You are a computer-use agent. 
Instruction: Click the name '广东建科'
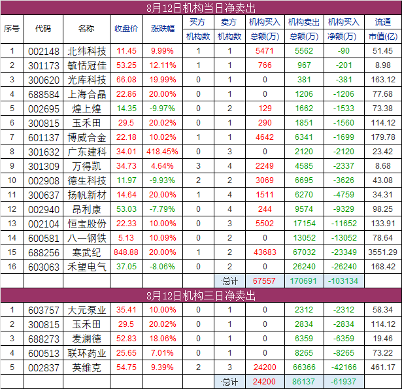[87, 152]
